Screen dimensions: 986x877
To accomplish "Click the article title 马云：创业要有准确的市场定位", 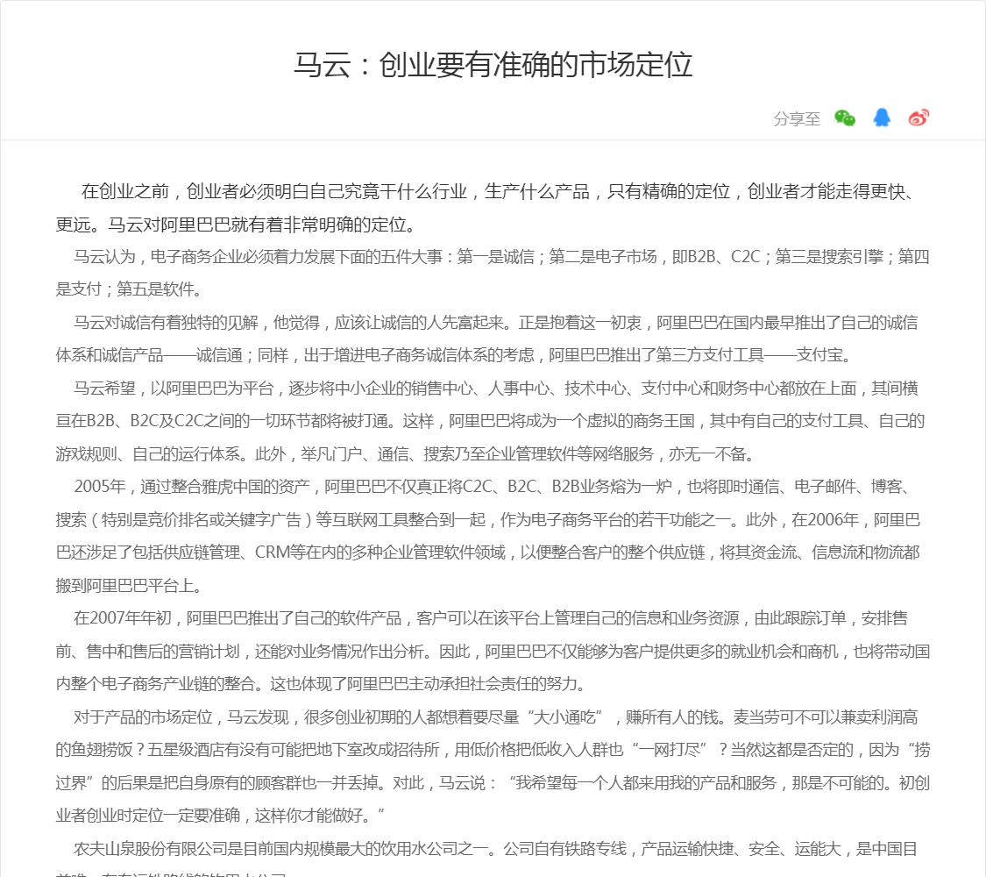I will pyautogui.click(x=493, y=64).
